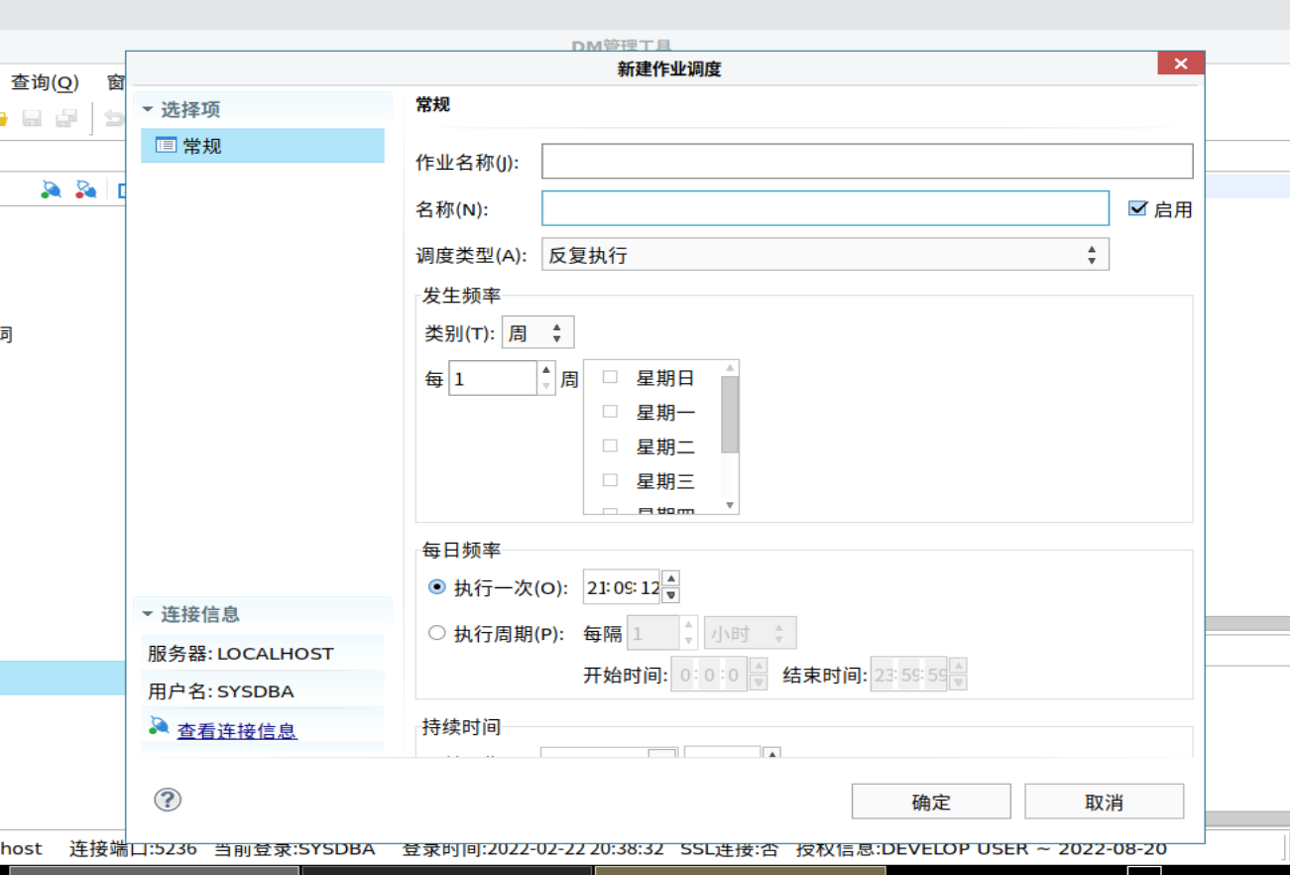Click the Save icon in the main toolbar
Image resolution: width=1290 pixels, height=875 pixels.
pos(32,118)
